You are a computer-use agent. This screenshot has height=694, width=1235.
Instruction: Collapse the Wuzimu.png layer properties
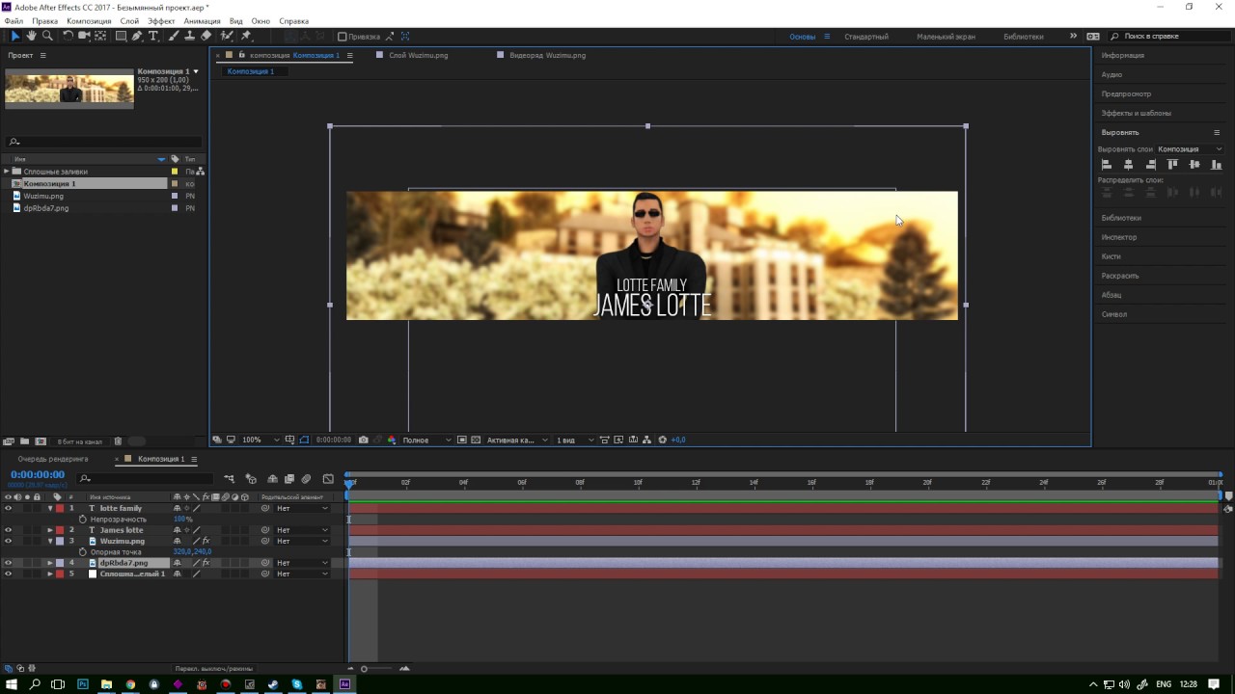click(50, 541)
